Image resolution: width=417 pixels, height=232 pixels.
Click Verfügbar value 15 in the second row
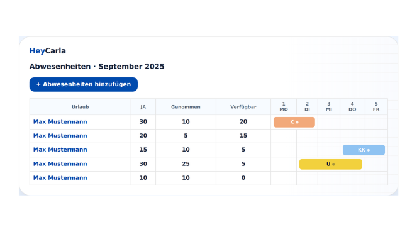[x=243, y=136]
